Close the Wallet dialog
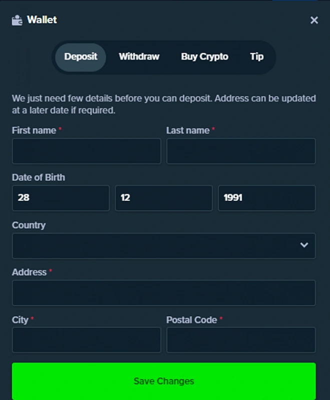Image resolution: width=330 pixels, height=400 pixels. 314,20
